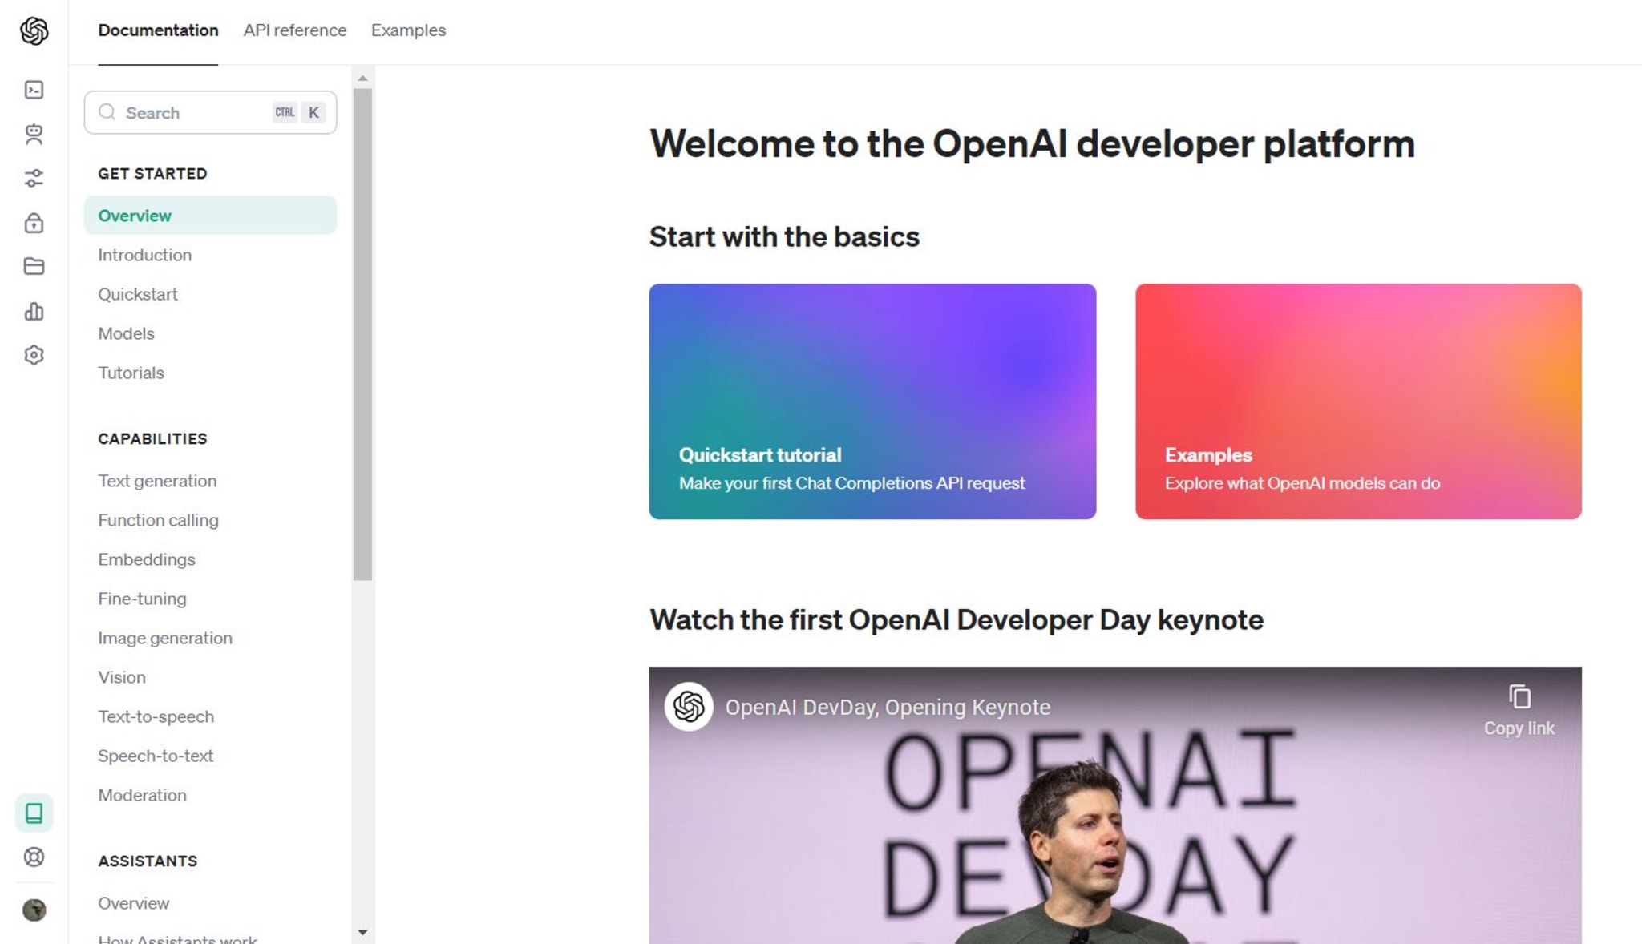Open Function calling docs
This screenshot has height=944, width=1642.
(x=158, y=520)
